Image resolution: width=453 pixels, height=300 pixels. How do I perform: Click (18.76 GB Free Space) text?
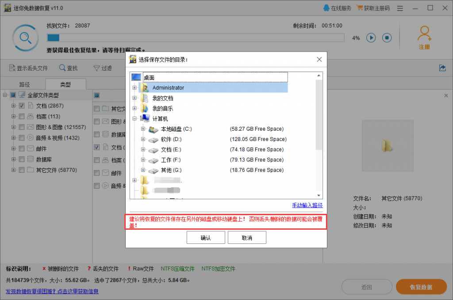pyautogui.click(x=257, y=170)
